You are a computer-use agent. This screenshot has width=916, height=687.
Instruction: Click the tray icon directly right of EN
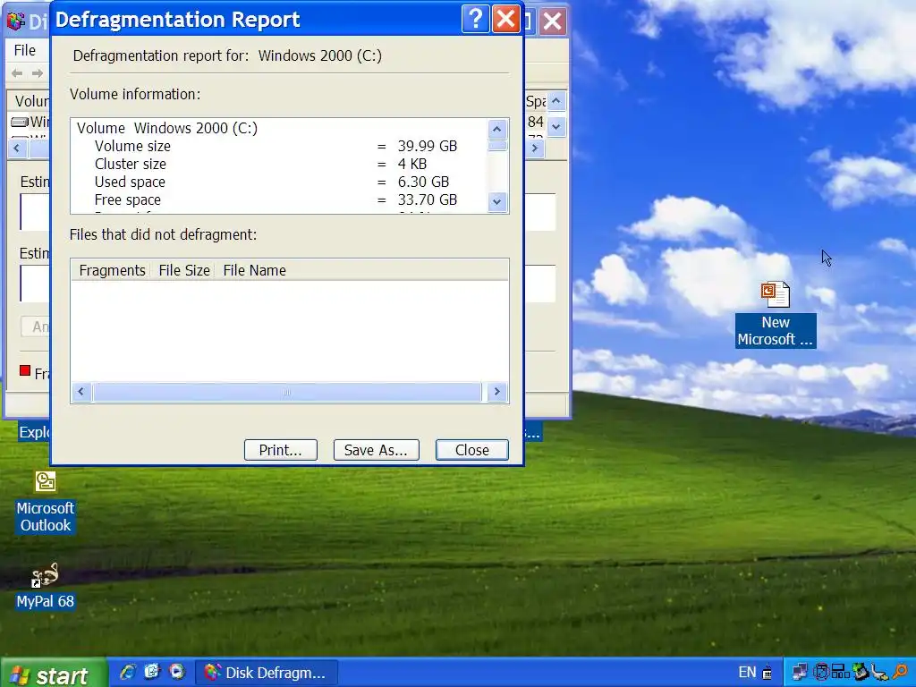pos(768,673)
